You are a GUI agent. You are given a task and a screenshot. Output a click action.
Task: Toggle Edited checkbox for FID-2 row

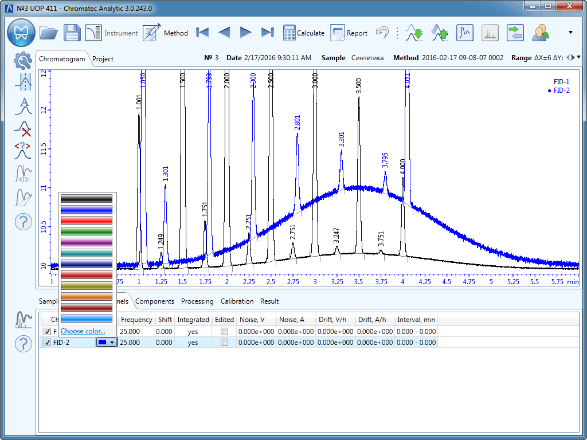225,343
